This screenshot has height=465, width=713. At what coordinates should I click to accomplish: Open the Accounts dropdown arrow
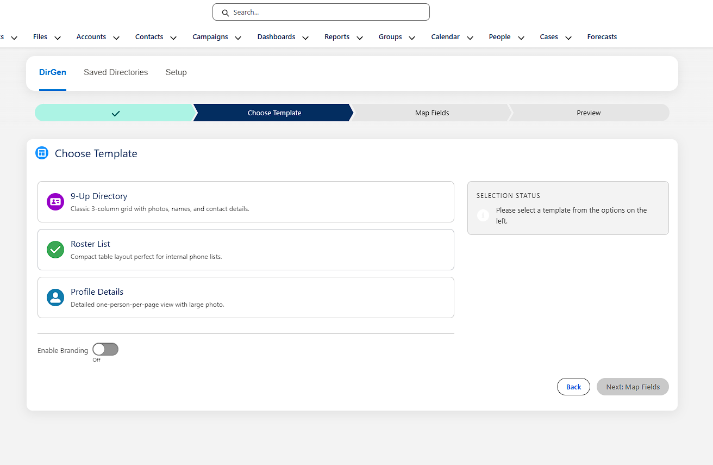116,38
